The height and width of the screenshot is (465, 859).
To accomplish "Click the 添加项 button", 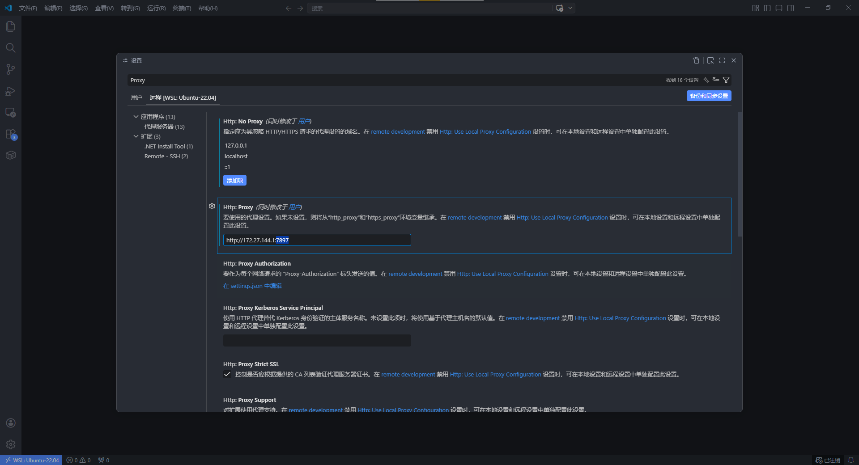I will point(235,180).
